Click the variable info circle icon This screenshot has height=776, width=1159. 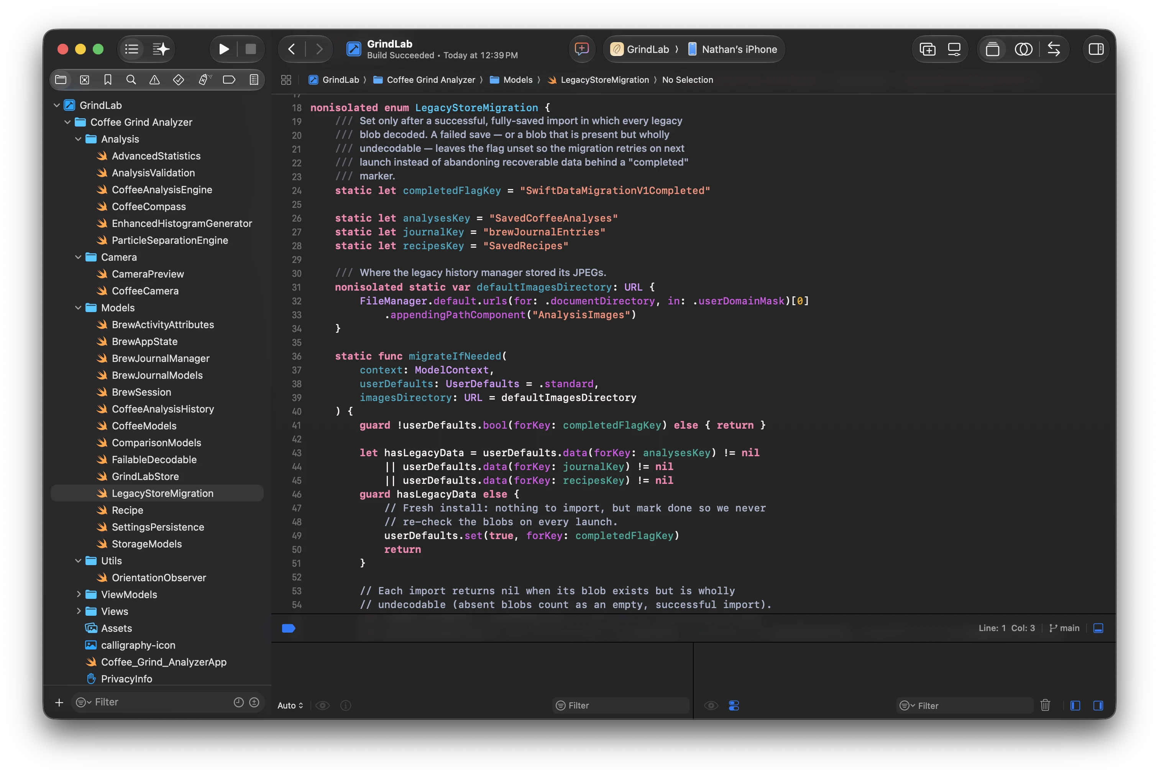click(346, 705)
